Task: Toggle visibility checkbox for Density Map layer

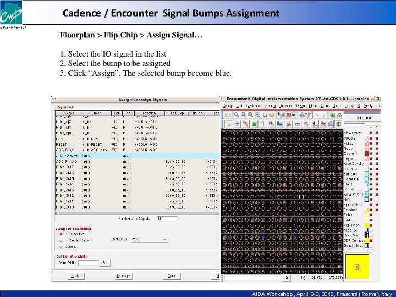Action: point(371,245)
